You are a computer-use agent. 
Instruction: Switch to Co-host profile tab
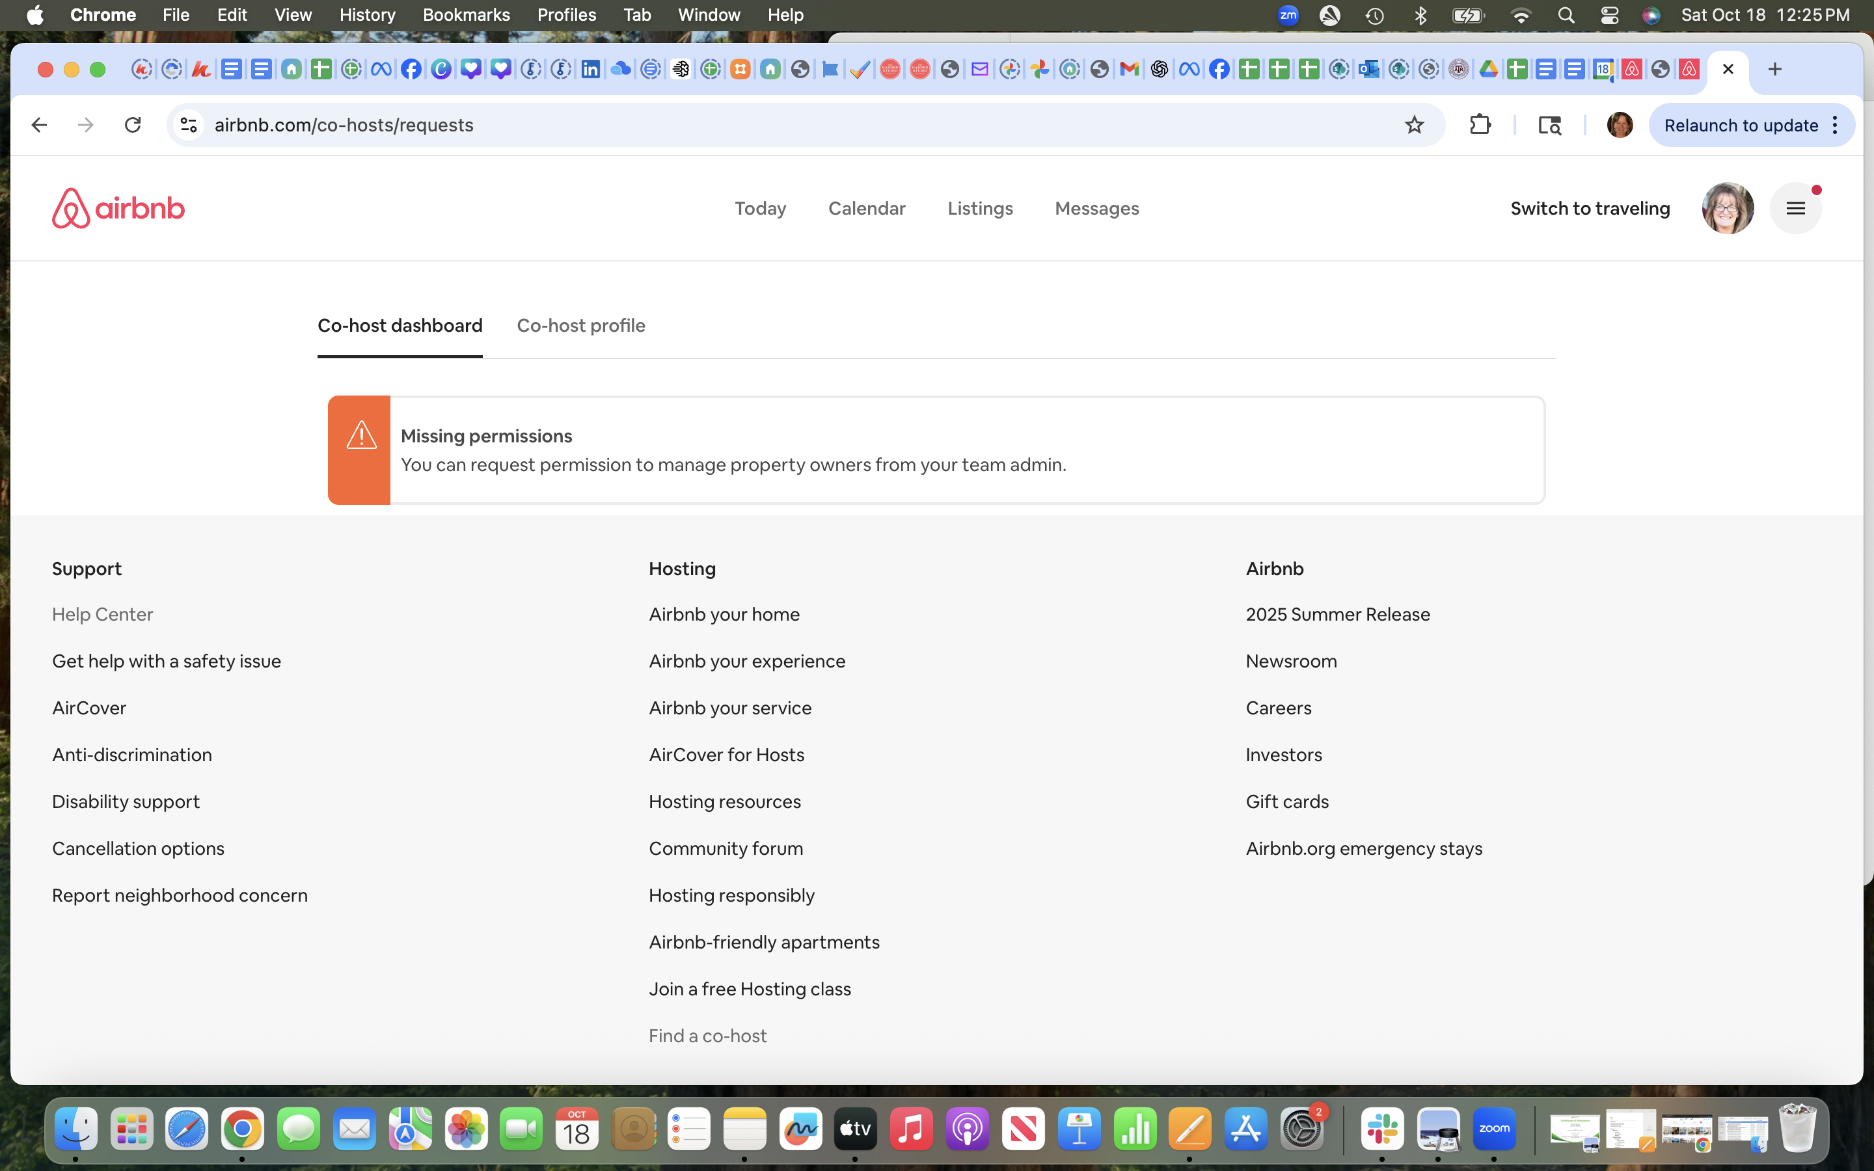coord(581,325)
